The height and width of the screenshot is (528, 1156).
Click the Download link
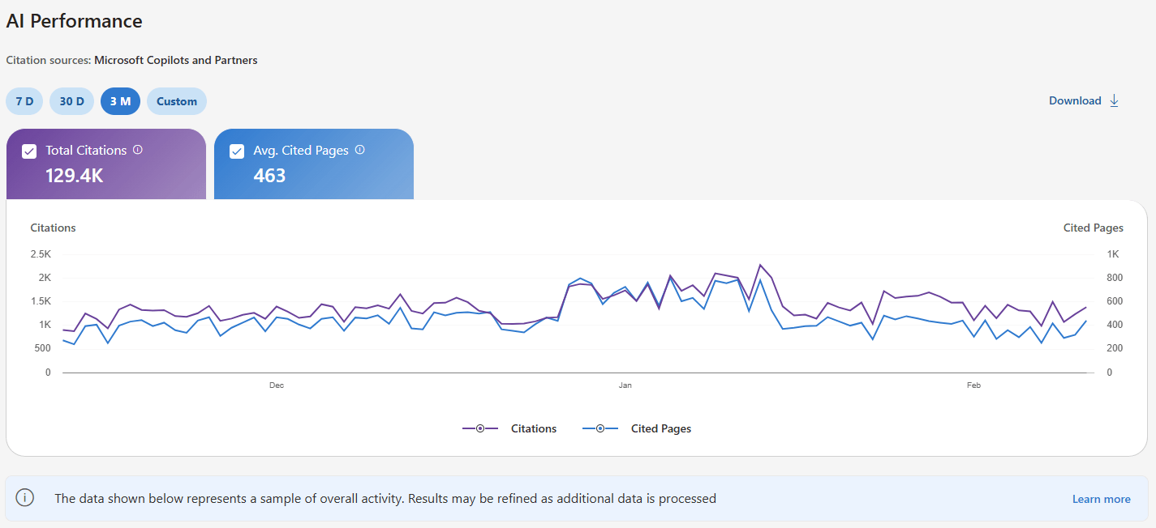(1074, 100)
